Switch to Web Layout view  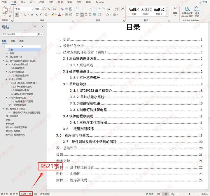[173, 194]
